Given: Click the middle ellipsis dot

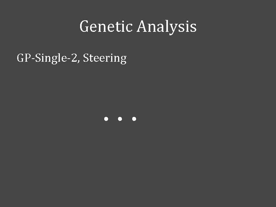Looking at the screenshot, I should 120,119.
